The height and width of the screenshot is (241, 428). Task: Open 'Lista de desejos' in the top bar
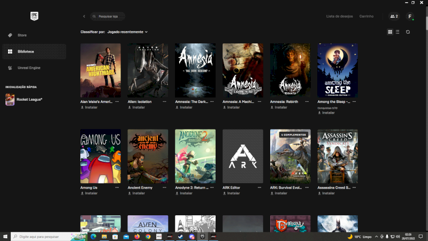tap(339, 17)
